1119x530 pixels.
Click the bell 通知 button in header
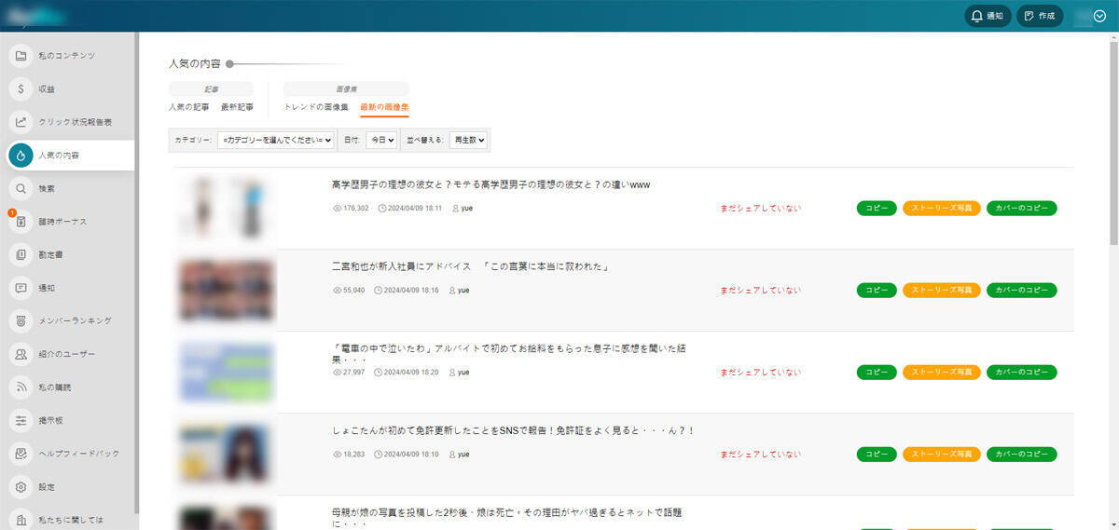[x=988, y=16]
